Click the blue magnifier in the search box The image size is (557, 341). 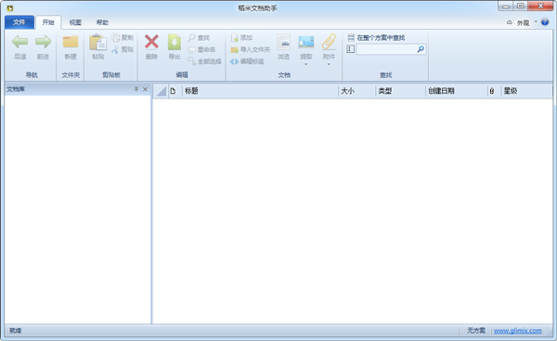[421, 49]
